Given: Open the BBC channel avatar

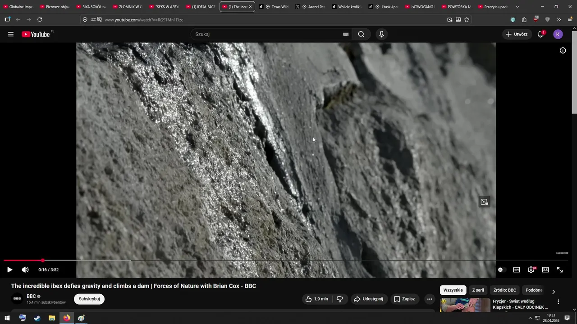Looking at the screenshot, I should tap(17, 299).
